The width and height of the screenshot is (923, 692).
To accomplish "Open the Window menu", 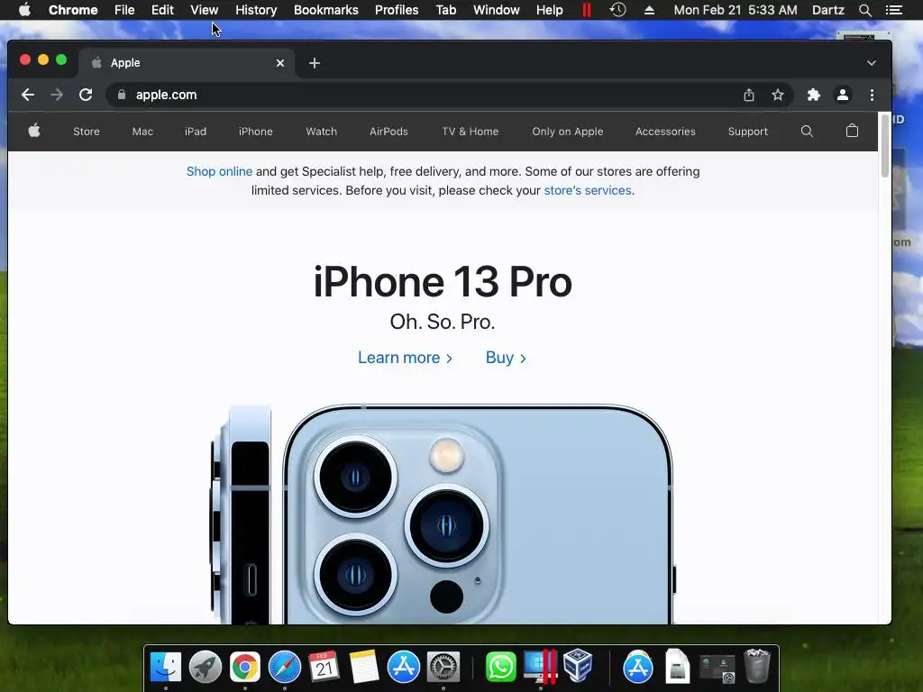I will (x=497, y=10).
